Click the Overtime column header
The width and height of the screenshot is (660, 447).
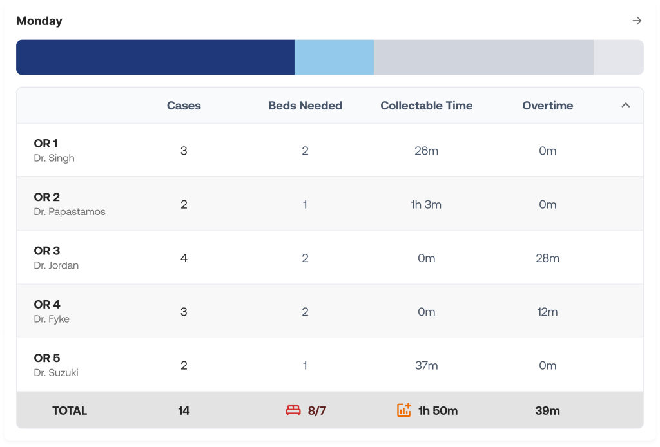click(548, 106)
